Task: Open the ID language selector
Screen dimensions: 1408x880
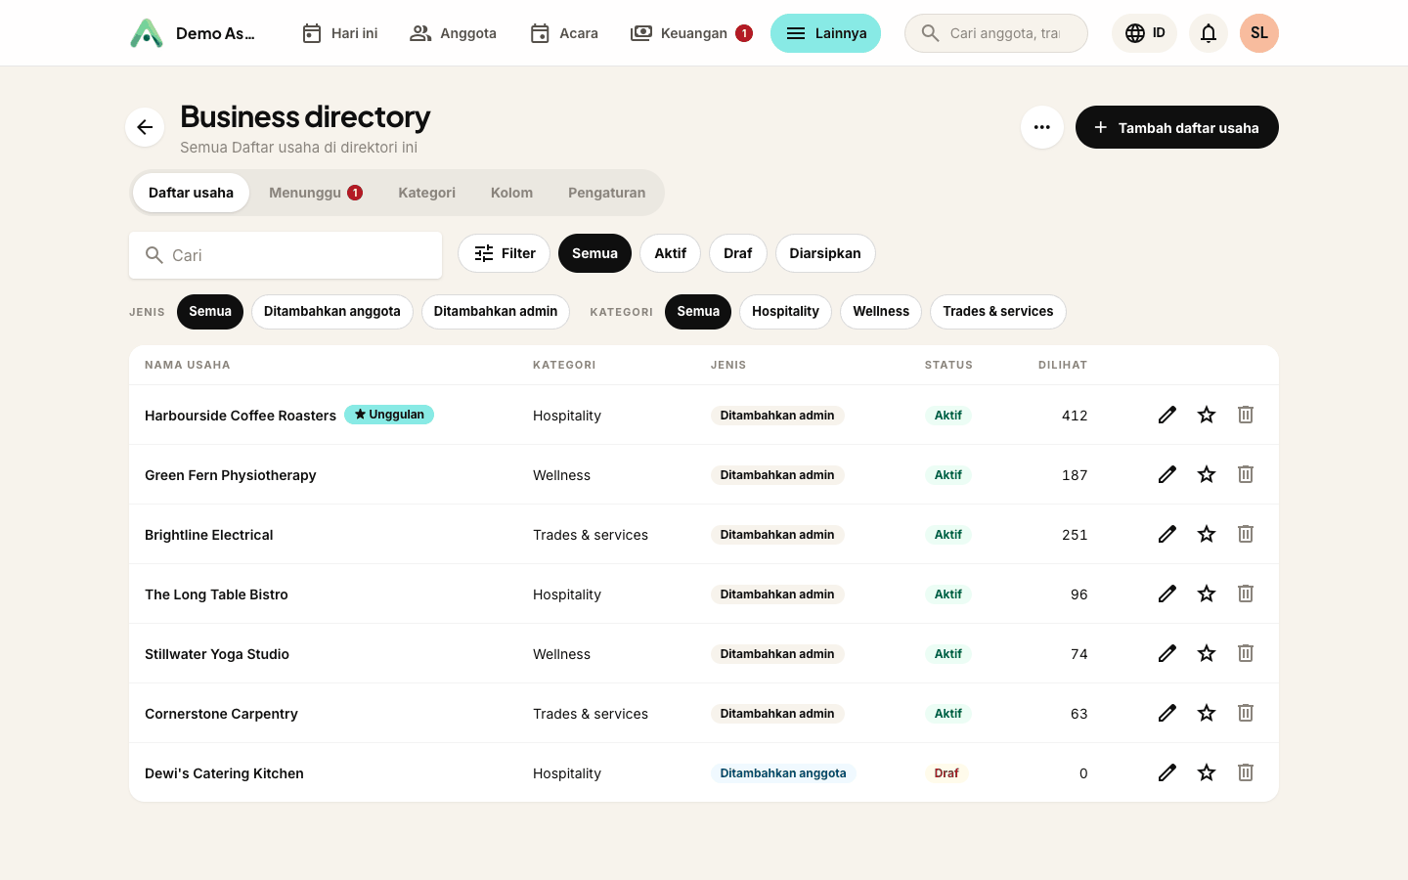Action: (1145, 33)
